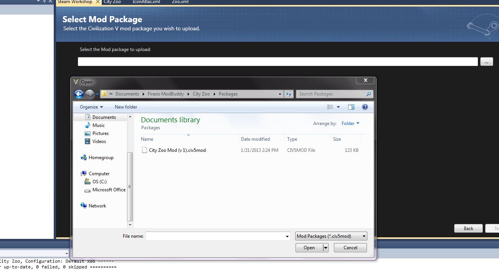Toggle the preview pane icon
Image resolution: width=499 pixels, height=273 pixels.
(x=351, y=107)
